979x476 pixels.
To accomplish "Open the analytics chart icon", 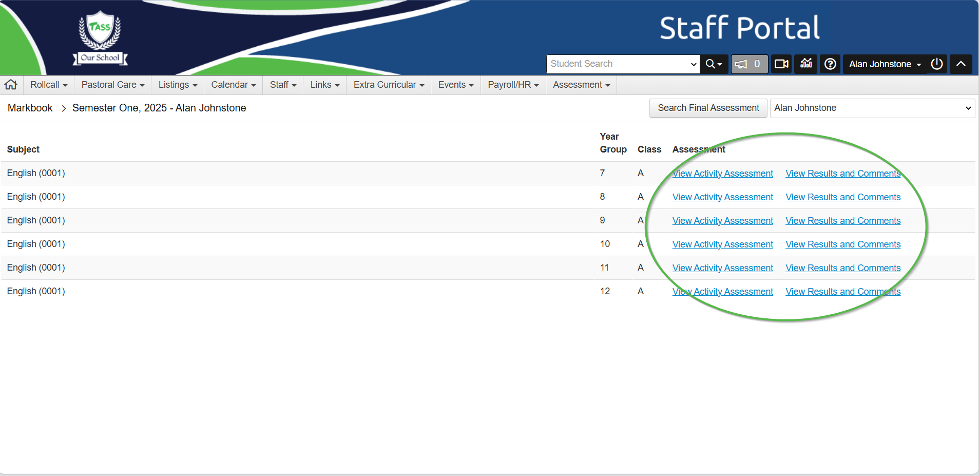I will click(x=806, y=64).
